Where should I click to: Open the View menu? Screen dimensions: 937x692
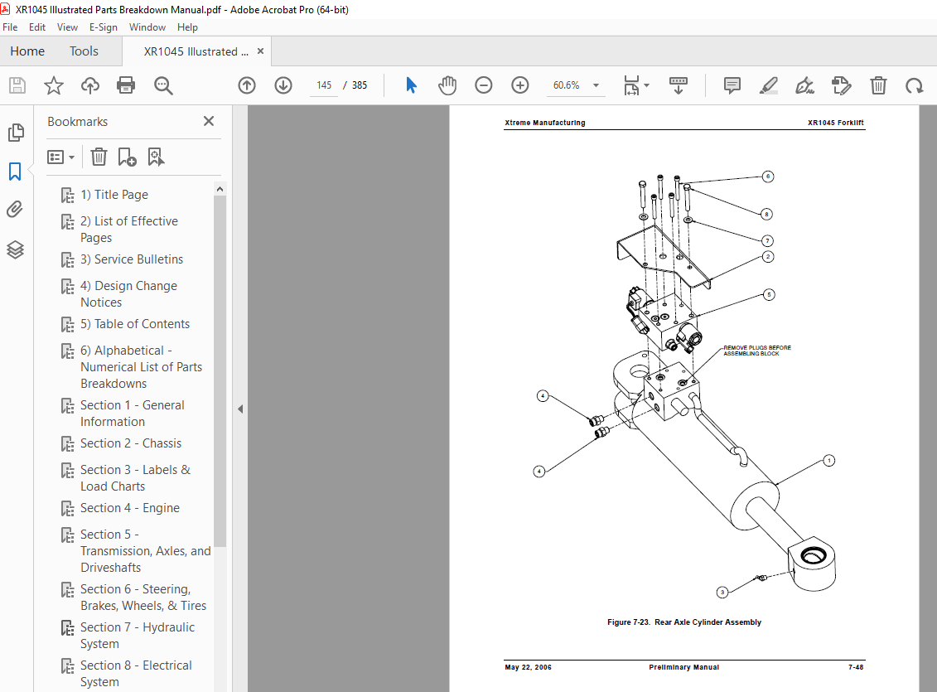click(67, 27)
